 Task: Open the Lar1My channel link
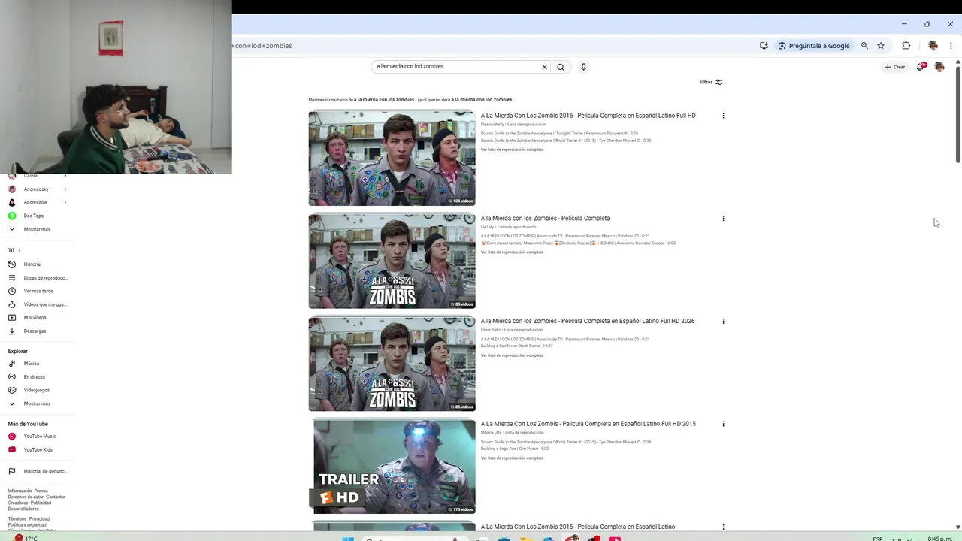487,227
